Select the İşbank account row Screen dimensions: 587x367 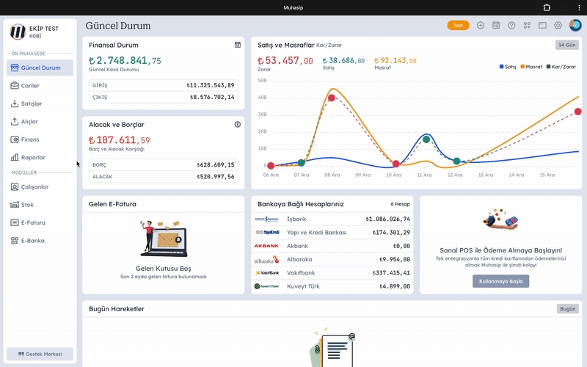[x=332, y=219]
